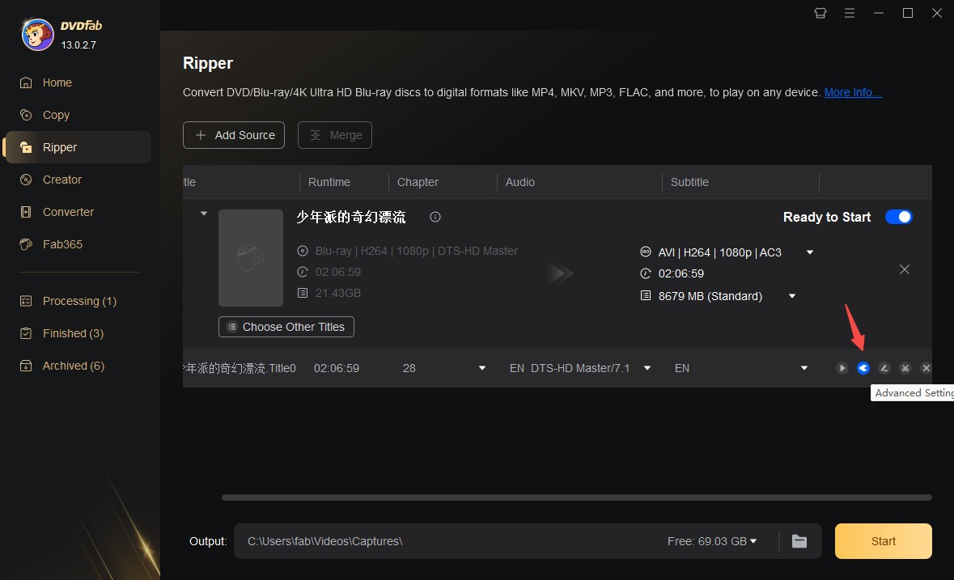This screenshot has height=580, width=954.
Task: Open the hamburger main menu icon
Action: (x=850, y=13)
